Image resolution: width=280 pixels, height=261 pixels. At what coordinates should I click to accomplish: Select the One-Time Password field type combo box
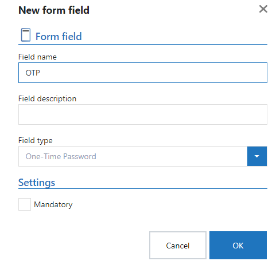pyautogui.click(x=133, y=156)
